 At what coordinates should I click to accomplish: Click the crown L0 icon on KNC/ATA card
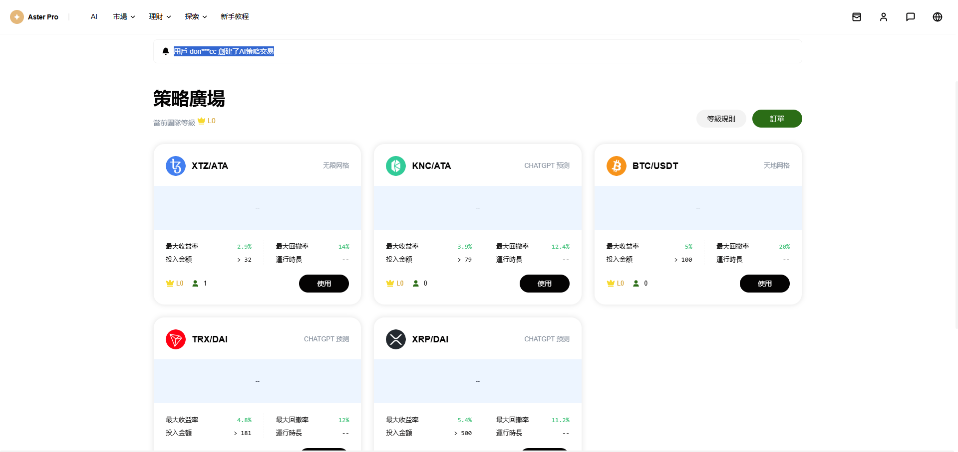click(x=390, y=284)
